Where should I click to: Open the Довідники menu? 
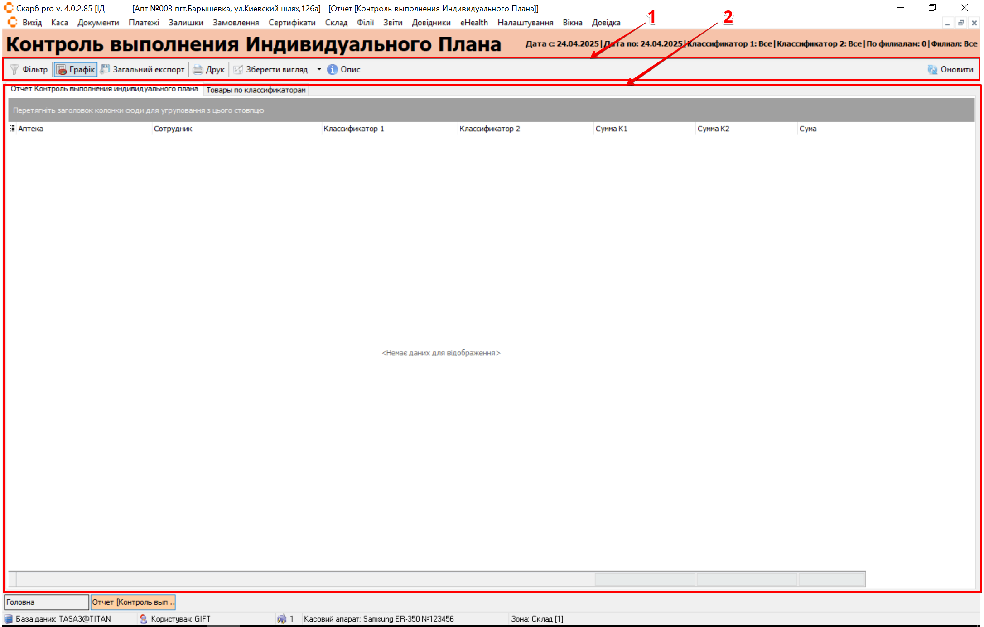(x=431, y=23)
